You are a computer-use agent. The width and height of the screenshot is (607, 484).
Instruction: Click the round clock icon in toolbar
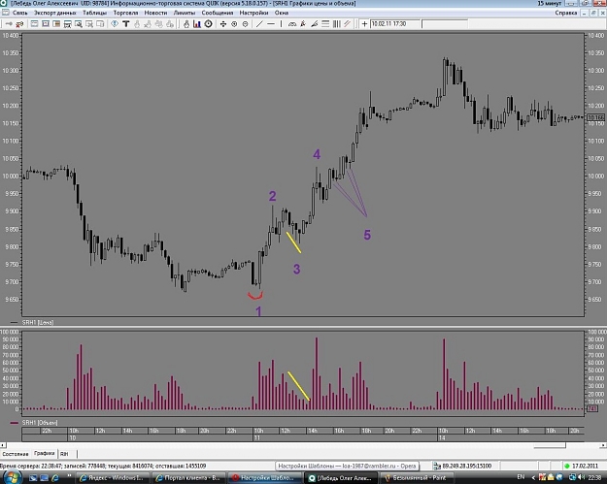[x=208, y=24]
